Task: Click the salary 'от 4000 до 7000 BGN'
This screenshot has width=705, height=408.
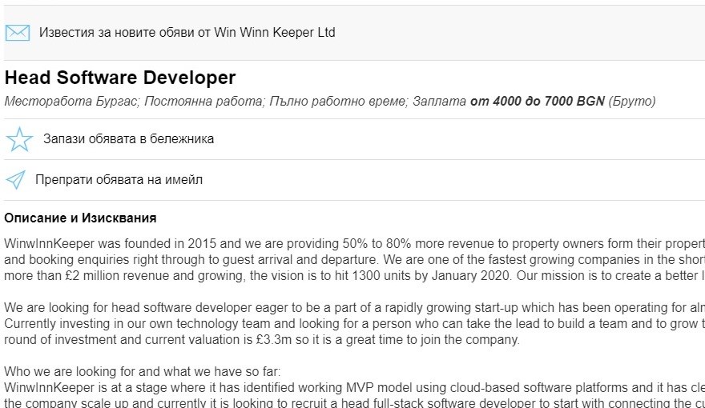Action: 537,102
